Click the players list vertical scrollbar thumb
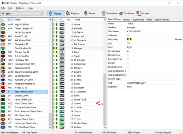This screenshot has width=183, height=134. tap(105, 100)
